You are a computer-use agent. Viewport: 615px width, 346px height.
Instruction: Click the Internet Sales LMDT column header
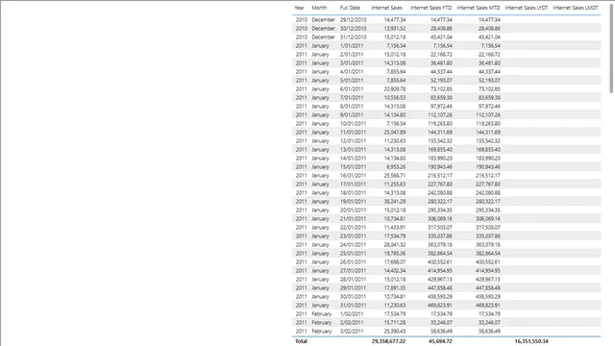point(576,8)
